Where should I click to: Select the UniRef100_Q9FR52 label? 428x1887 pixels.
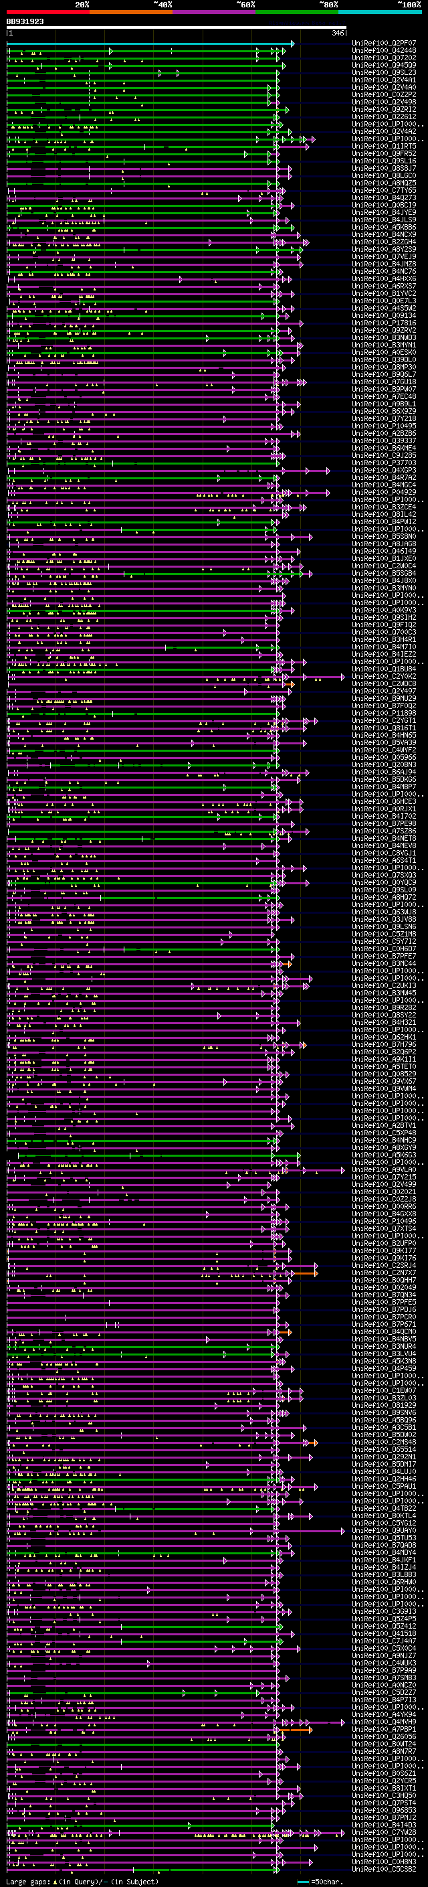tap(384, 154)
